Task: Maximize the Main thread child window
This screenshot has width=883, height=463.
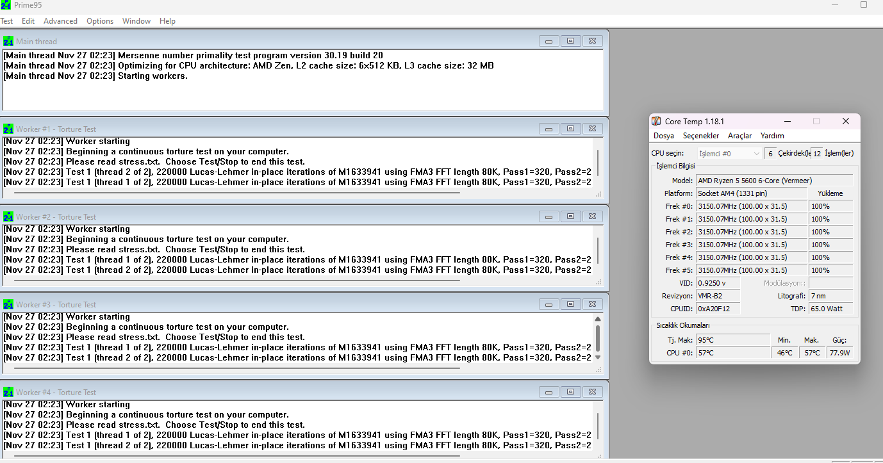Action: click(571, 41)
